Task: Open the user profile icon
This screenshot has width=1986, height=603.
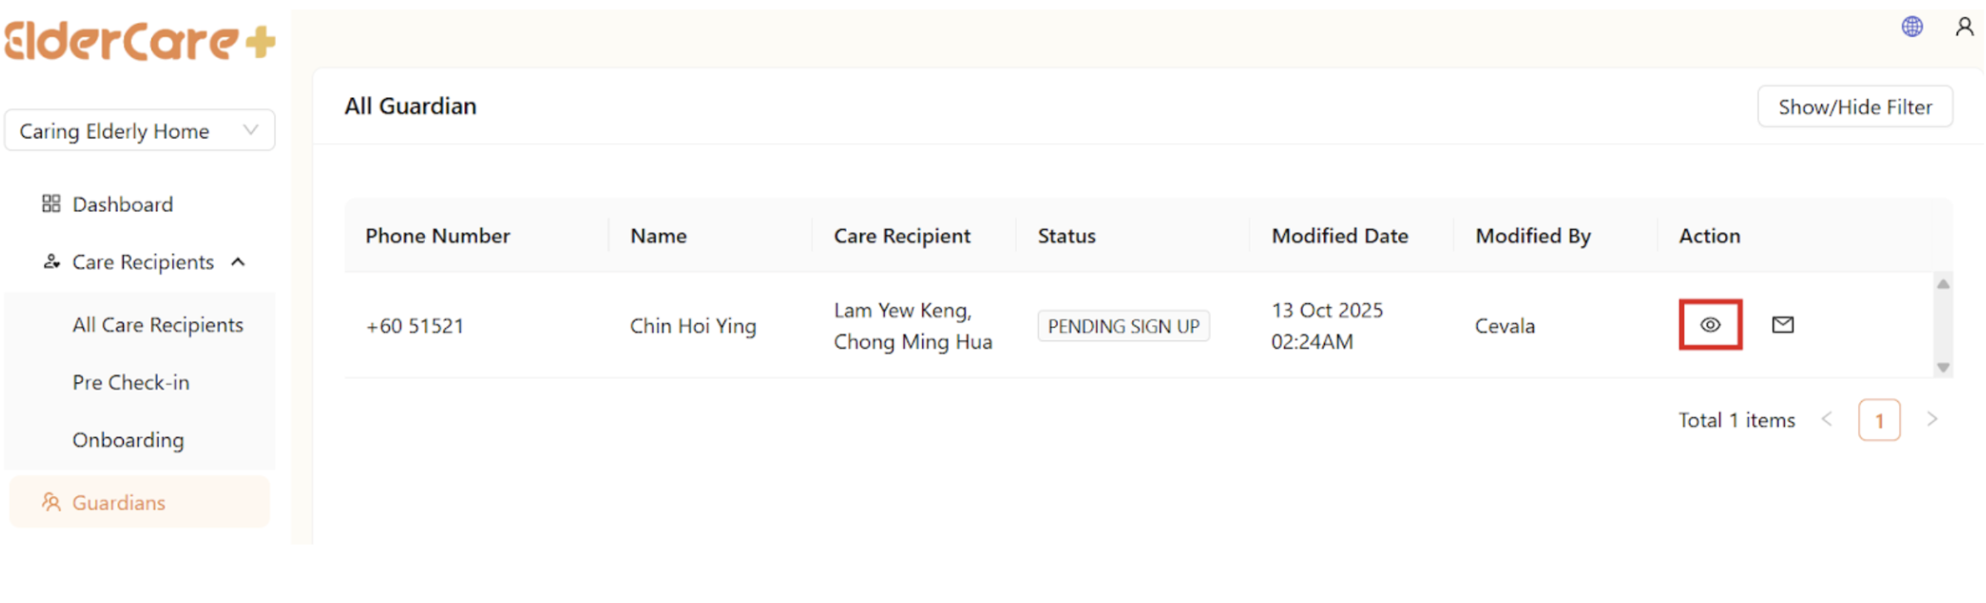Action: click(1964, 27)
